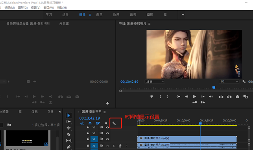Open timeline display settings wrench

114,123
